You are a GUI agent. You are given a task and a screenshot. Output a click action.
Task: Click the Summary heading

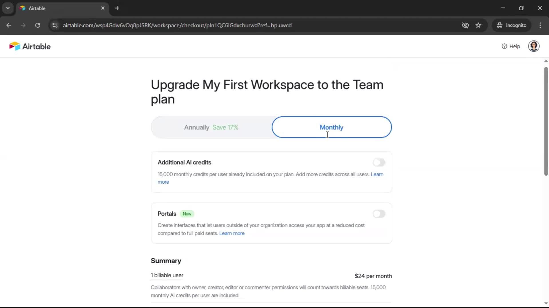[x=166, y=261]
